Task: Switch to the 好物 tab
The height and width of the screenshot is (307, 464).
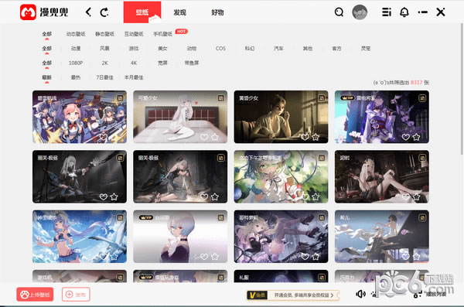Action: pyautogui.click(x=217, y=12)
